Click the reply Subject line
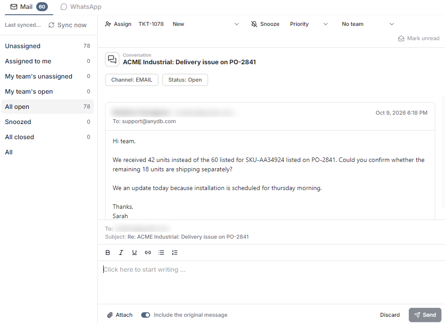Screen dimensions: 445x323 [x=177, y=237]
